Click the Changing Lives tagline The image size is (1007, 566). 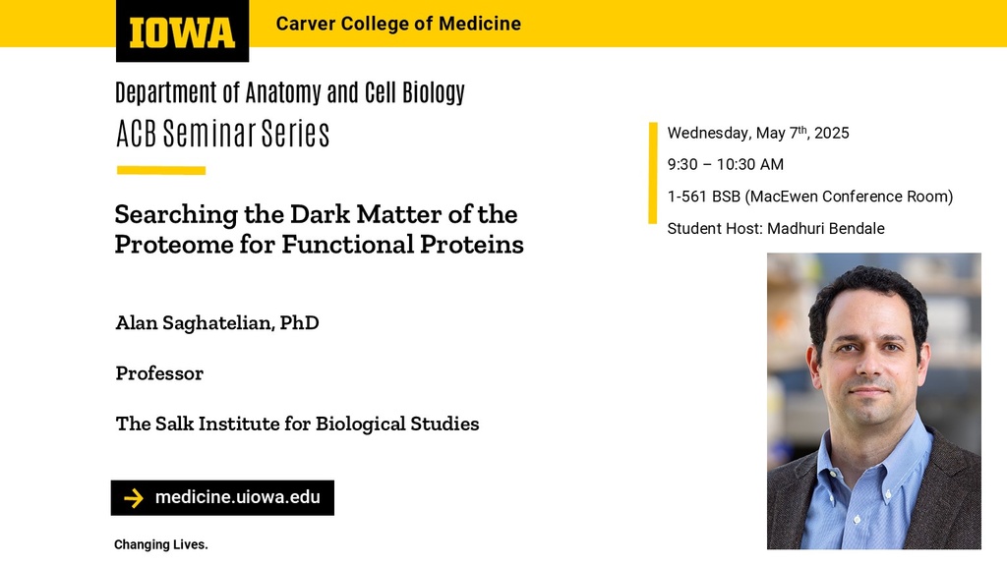(160, 544)
